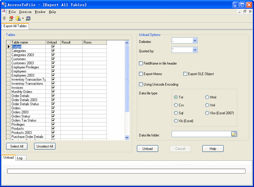Open the Quoted by dropdown
The width and height of the screenshot is (254, 187).
195,50
